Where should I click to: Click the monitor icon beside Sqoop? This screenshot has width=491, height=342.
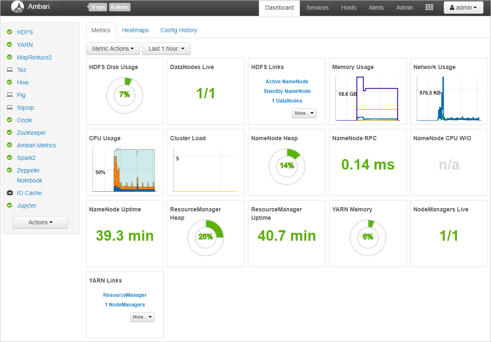click(x=9, y=107)
